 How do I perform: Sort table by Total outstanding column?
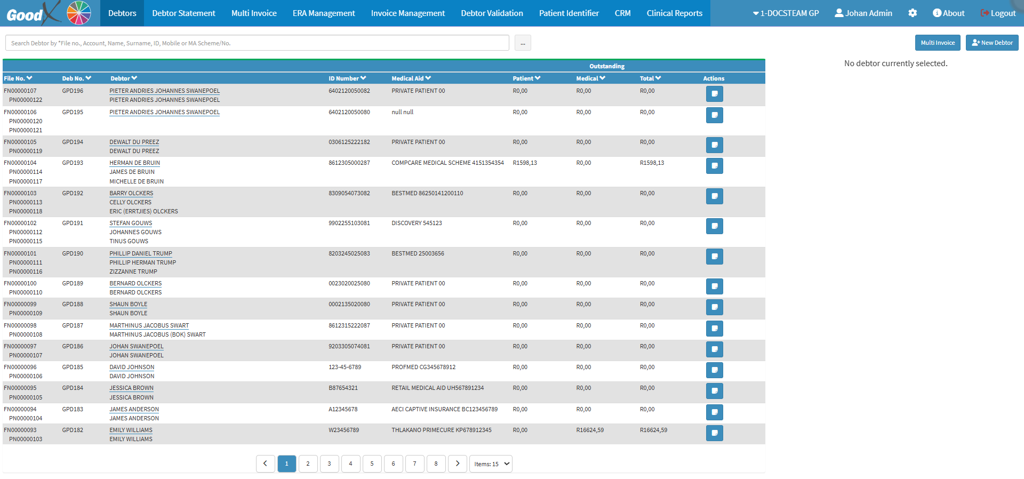click(650, 78)
